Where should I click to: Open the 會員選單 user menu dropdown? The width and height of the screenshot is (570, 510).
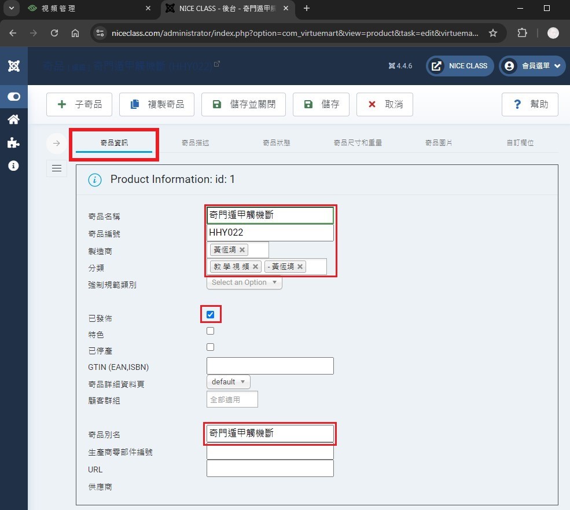point(532,66)
